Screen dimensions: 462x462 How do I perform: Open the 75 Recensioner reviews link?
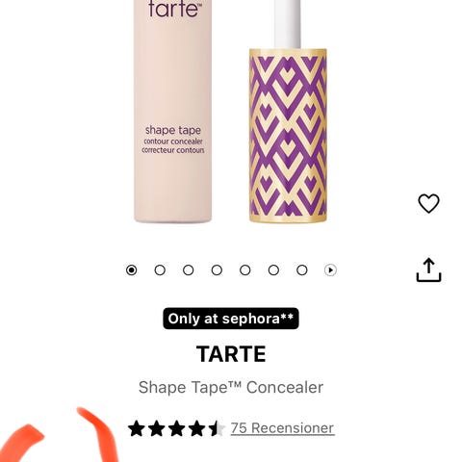click(282, 428)
